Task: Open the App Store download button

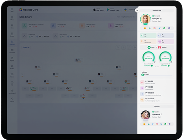Action: pos(98,10)
